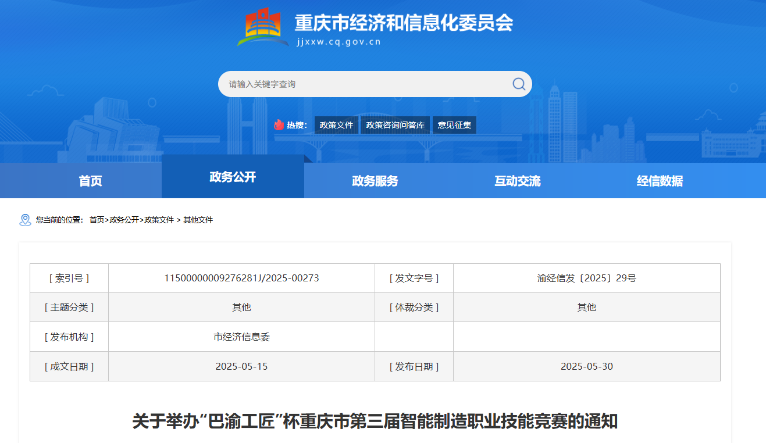Image resolution: width=766 pixels, height=443 pixels.
Task: Click the document number 渝经信发〔2025〕29号 cell
Action: pos(586,278)
